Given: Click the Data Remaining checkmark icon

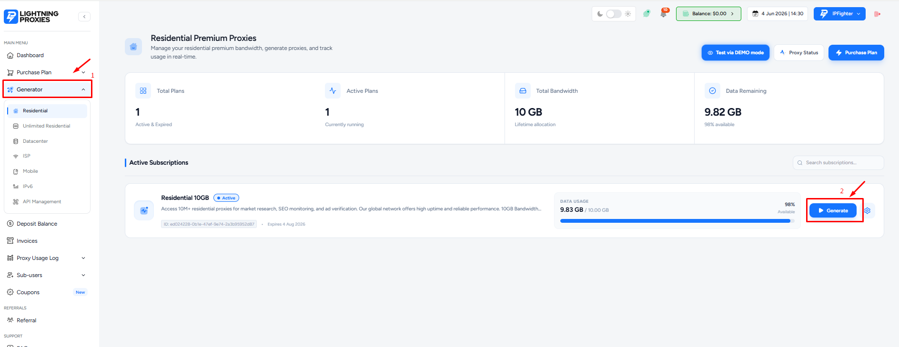Looking at the screenshot, I should pyautogui.click(x=712, y=91).
